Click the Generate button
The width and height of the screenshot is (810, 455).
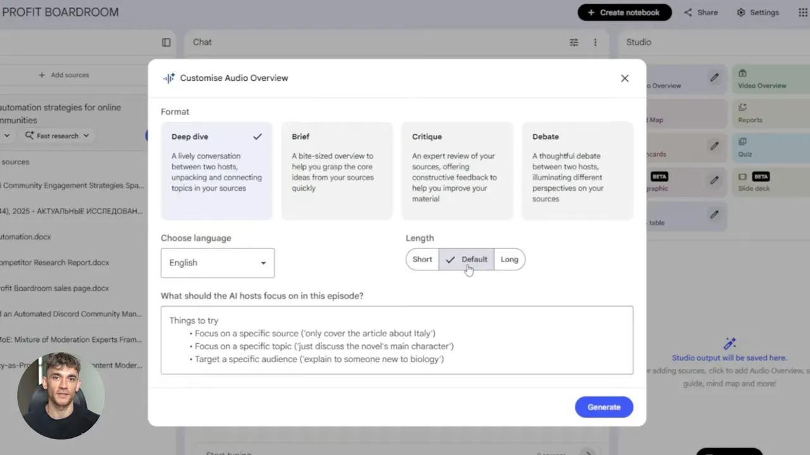[x=604, y=407]
